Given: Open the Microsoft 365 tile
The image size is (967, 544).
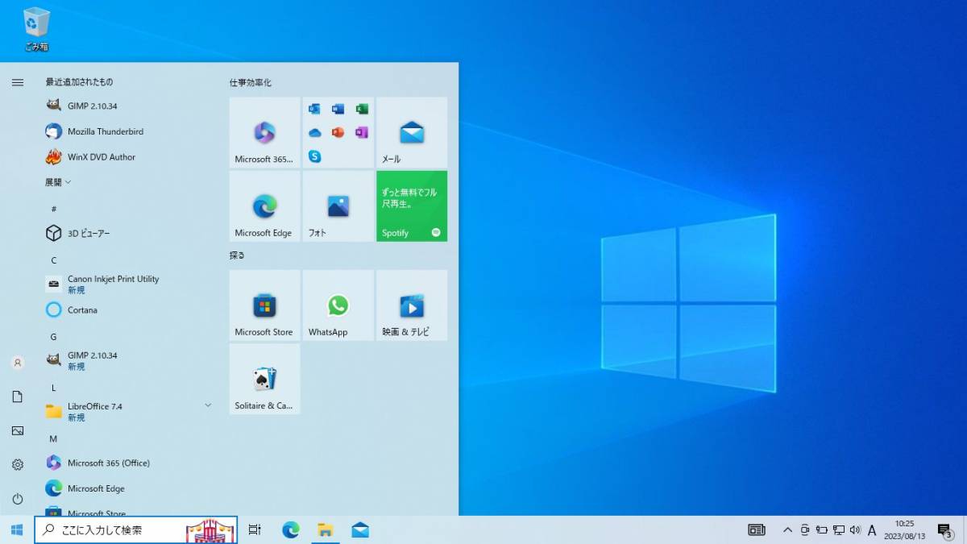Looking at the screenshot, I should [x=264, y=132].
